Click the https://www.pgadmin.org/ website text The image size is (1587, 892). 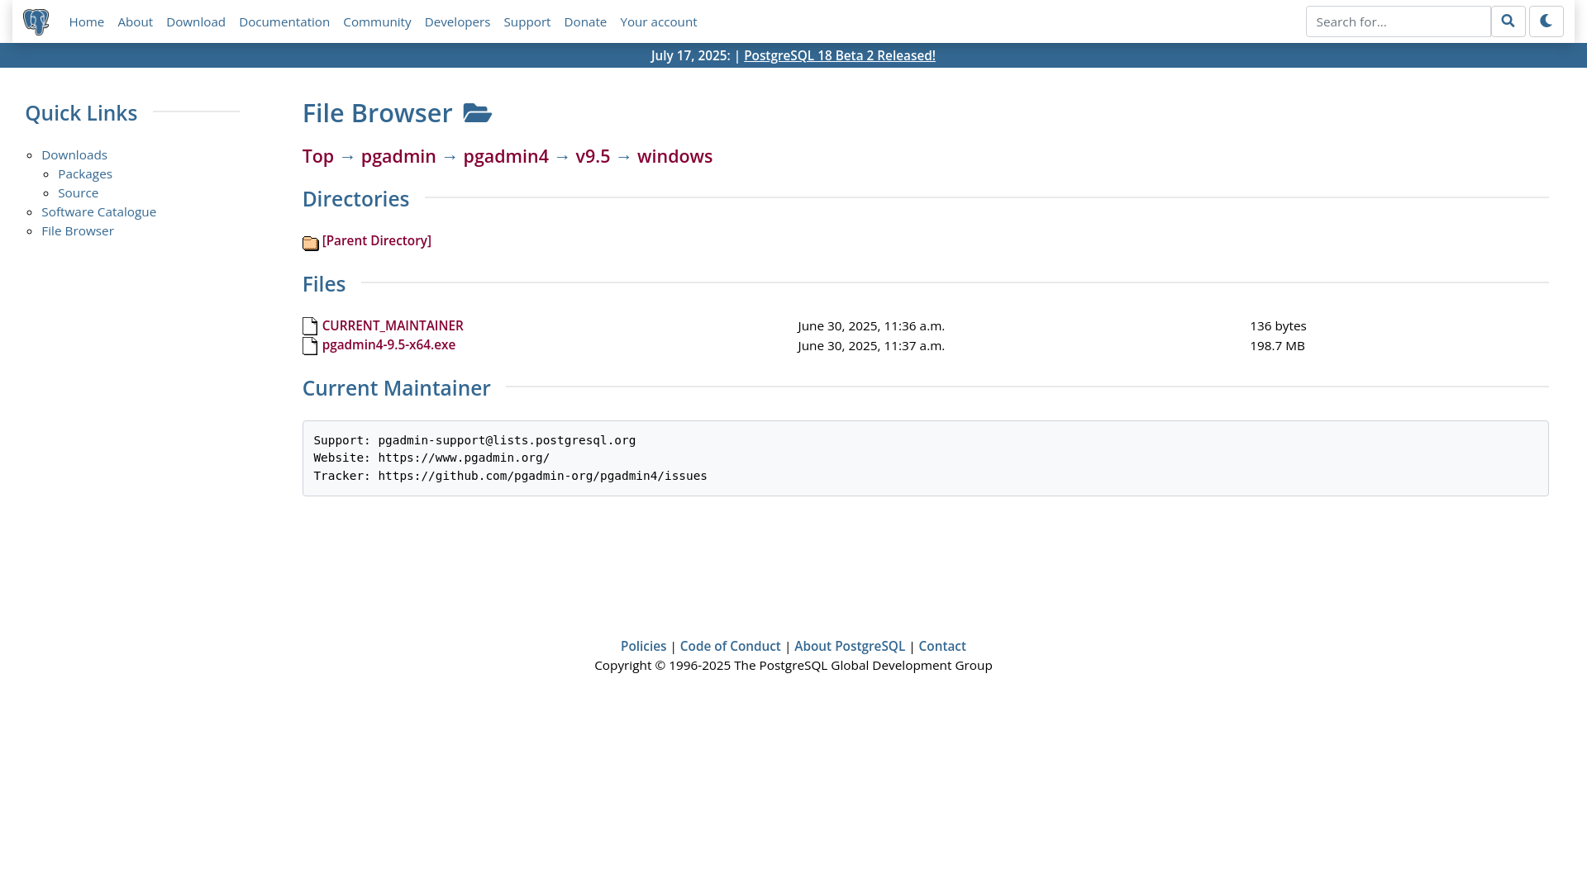tap(464, 458)
